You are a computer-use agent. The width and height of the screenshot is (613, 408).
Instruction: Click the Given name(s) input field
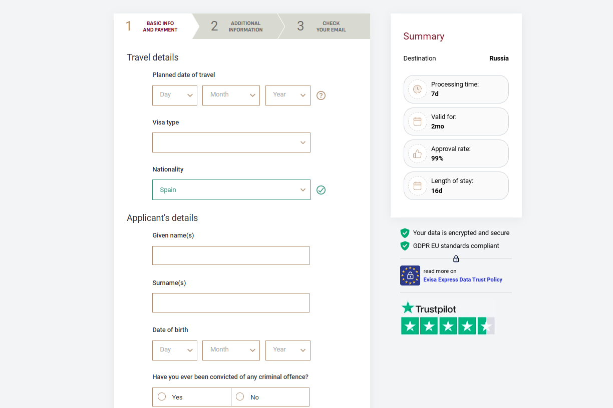230,255
